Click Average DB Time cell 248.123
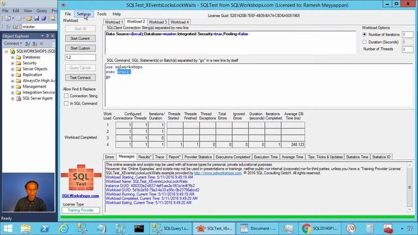Viewport: 418px width, 235px height. coord(293,144)
